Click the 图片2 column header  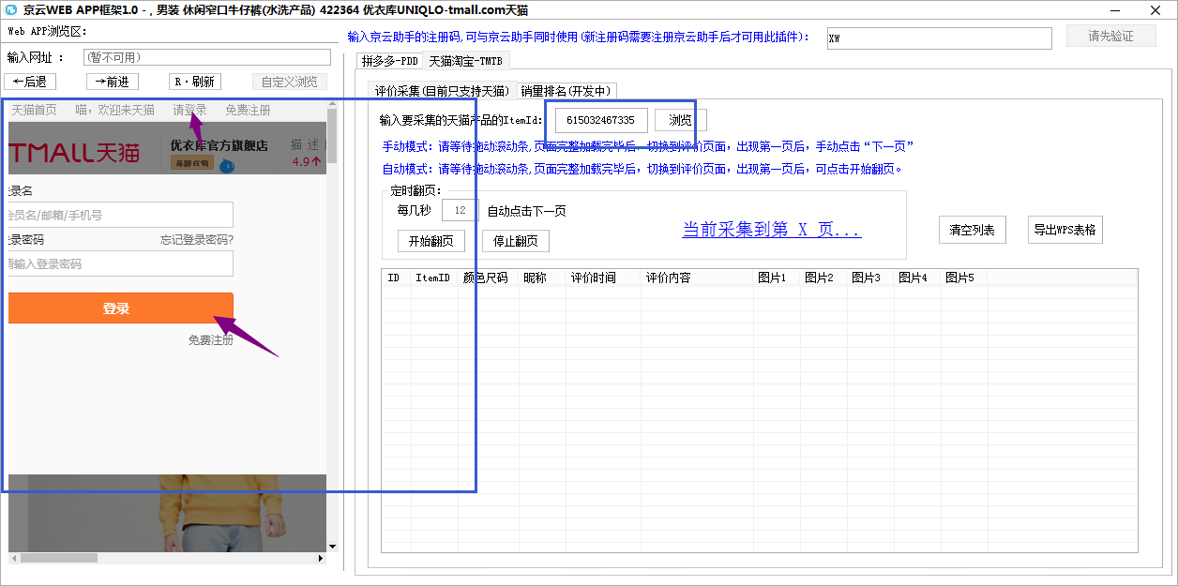(823, 278)
